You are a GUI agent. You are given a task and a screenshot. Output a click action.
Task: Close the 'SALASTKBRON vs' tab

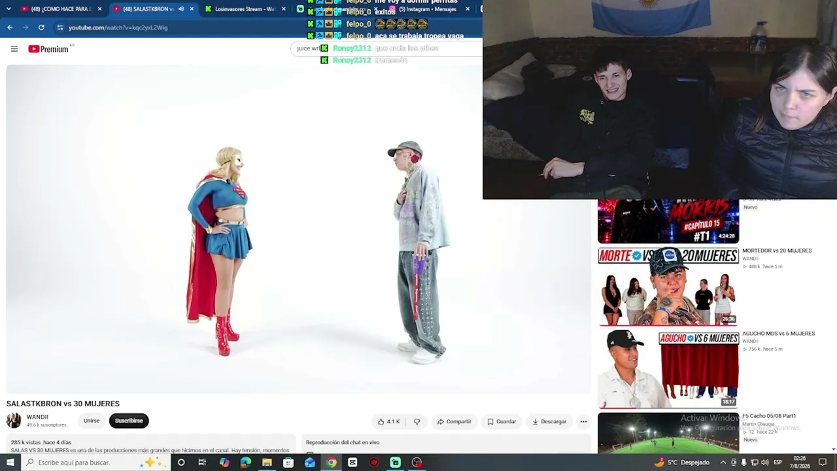(x=192, y=9)
